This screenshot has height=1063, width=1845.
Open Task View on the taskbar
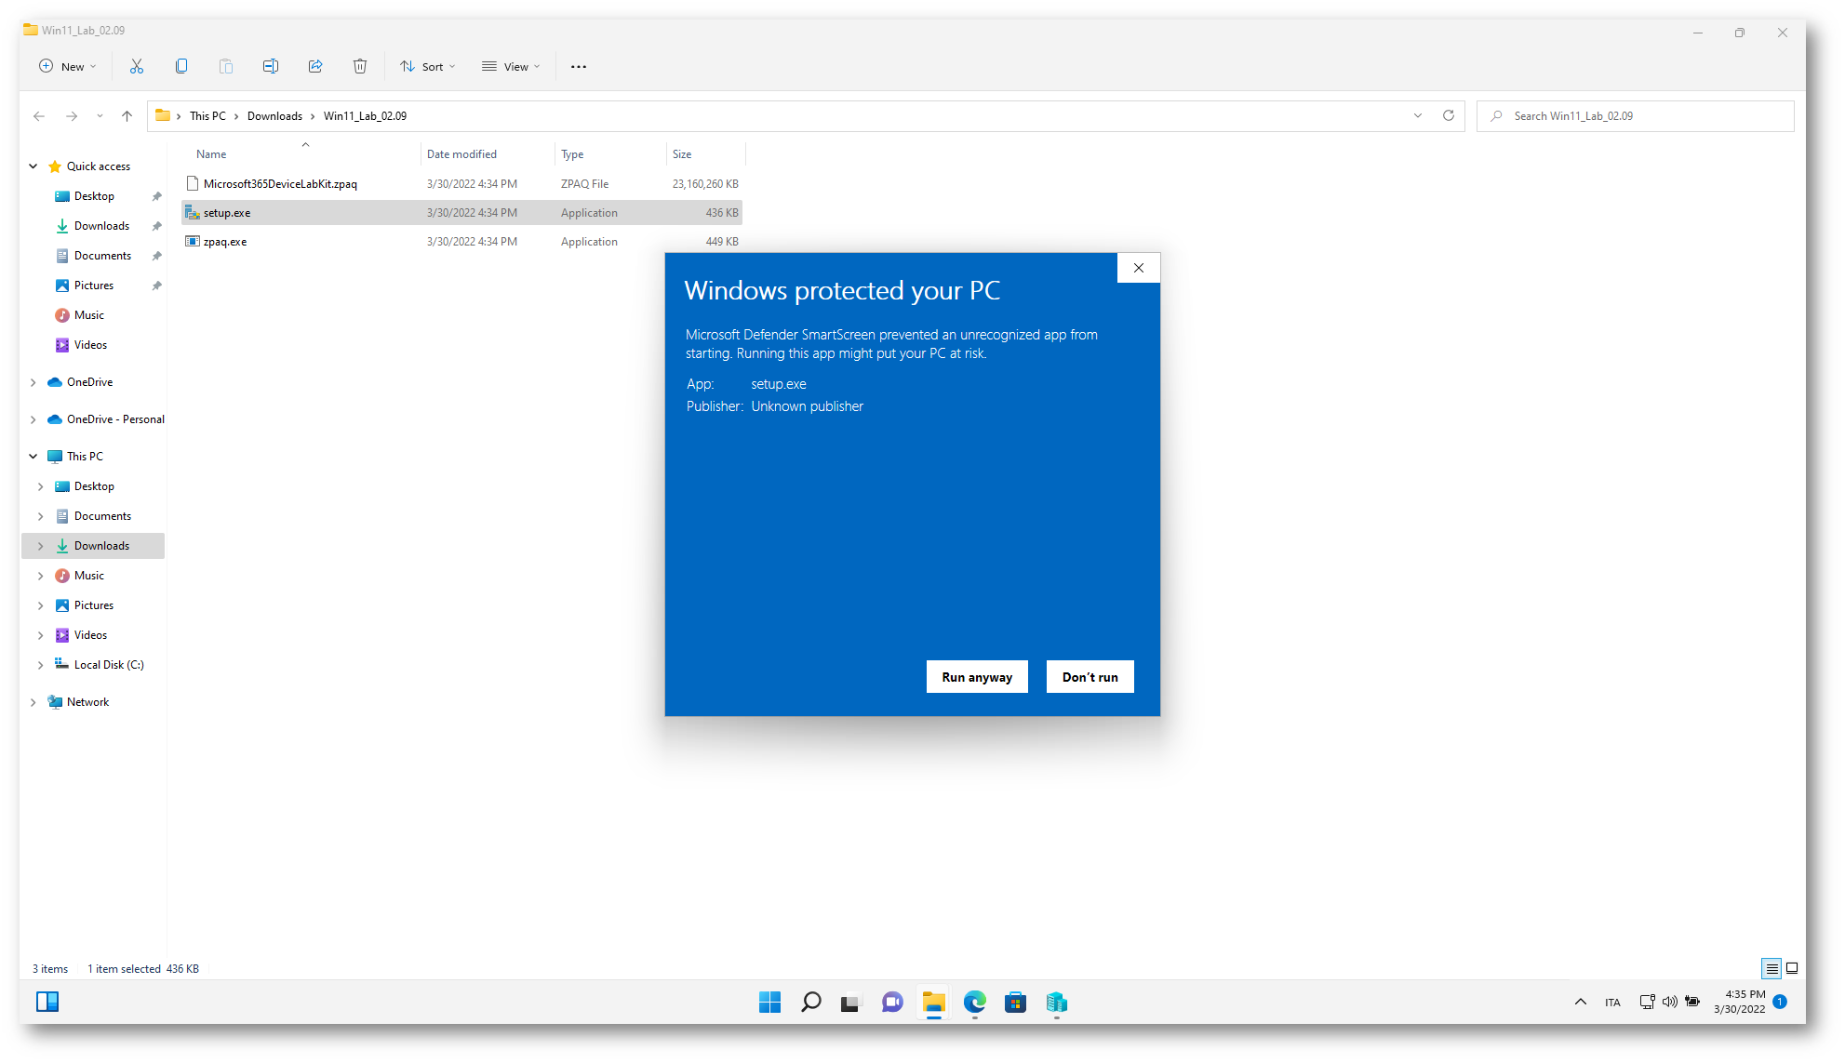click(850, 1003)
